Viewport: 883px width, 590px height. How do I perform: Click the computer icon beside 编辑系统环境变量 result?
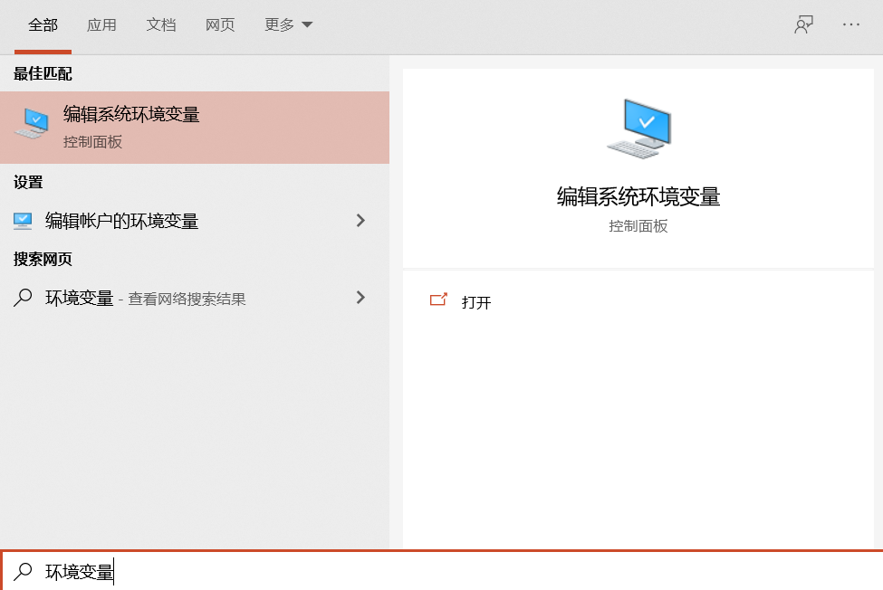(32, 124)
